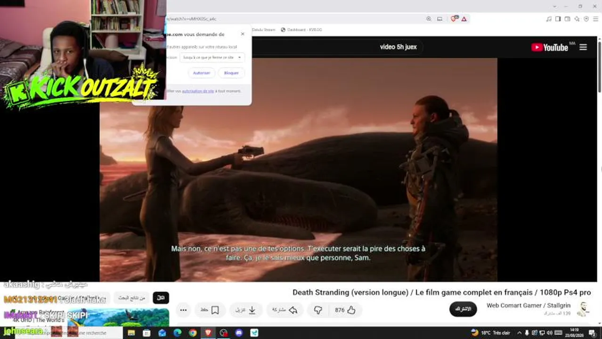The height and width of the screenshot is (339, 602).
Task: Open File Explorer in the taskbar
Action: [x=131, y=333]
